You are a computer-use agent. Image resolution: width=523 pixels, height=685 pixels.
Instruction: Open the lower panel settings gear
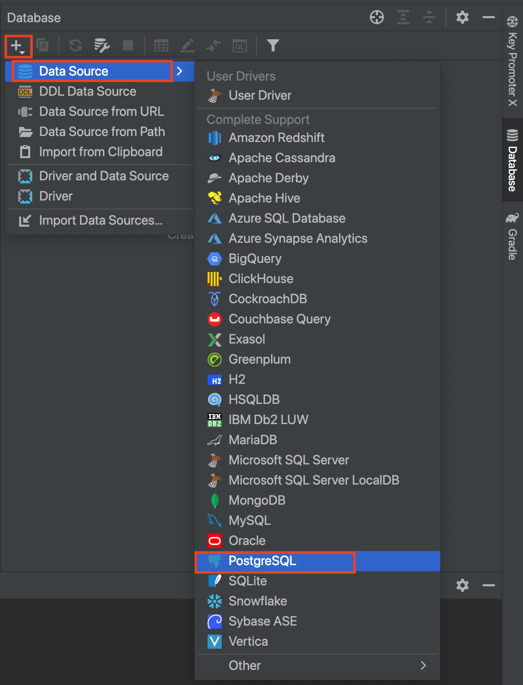(463, 585)
